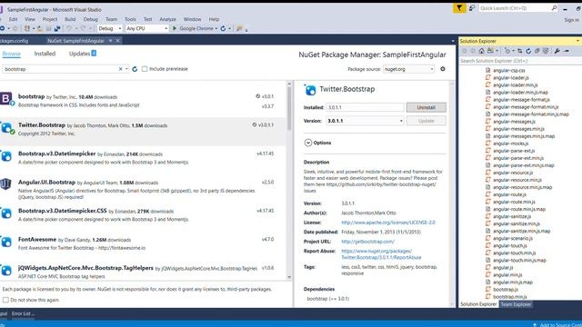The width and height of the screenshot is (582, 327).
Task: Clear the bootstrap search text
Action: point(120,69)
